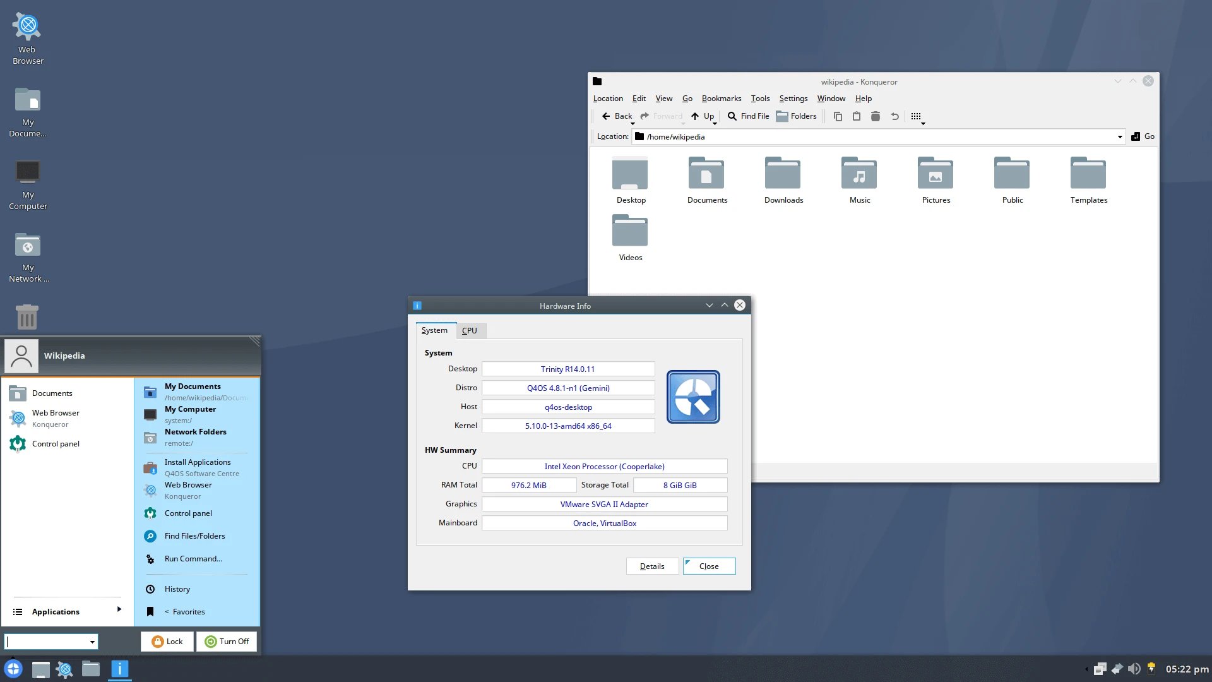Image resolution: width=1212 pixels, height=682 pixels.
Task: Click the copy location icon in Konqueror toolbar
Action: click(x=838, y=116)
